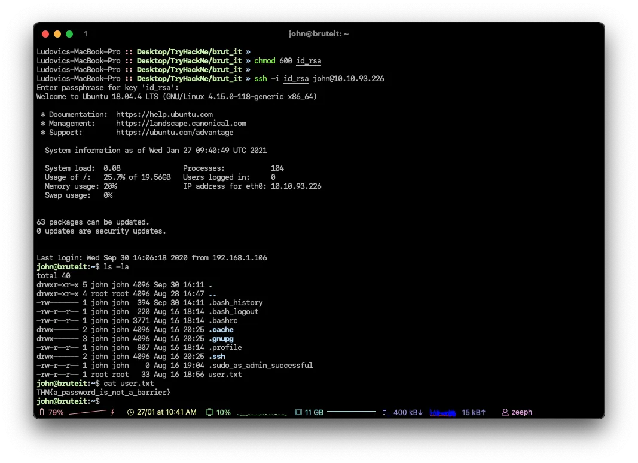Open the landscape.canonical.com link
Screen dimensions: 638x463
coord(181,123)
